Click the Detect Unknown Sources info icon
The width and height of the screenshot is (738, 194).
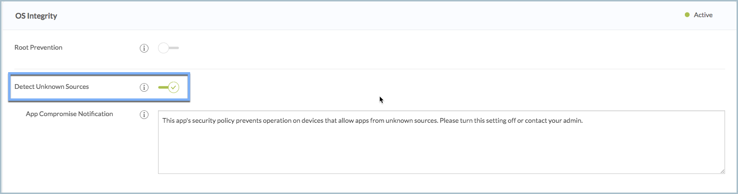pyautogui.click(x=144, y=87)
